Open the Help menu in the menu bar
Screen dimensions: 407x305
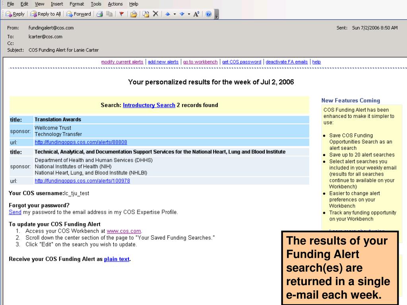click(134, 4)
